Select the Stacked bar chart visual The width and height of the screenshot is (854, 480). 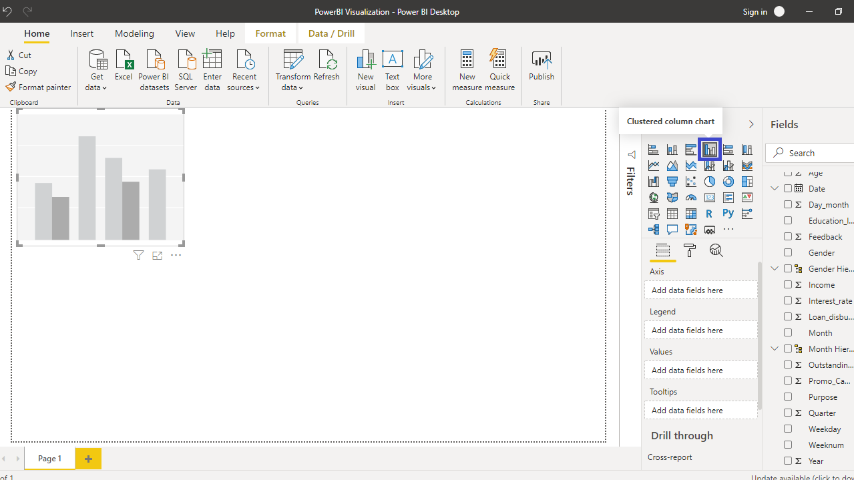click(x=654, y=150)
